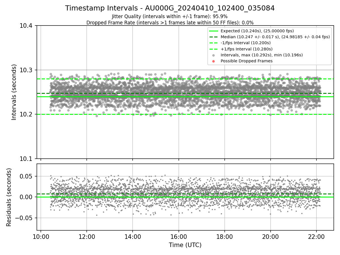Image resolution: width=340 pixels, height=255 pixels.
Task: Click legend entry 'Median (10.247 +/- 0.017 s)'
Action: (275, 37)
